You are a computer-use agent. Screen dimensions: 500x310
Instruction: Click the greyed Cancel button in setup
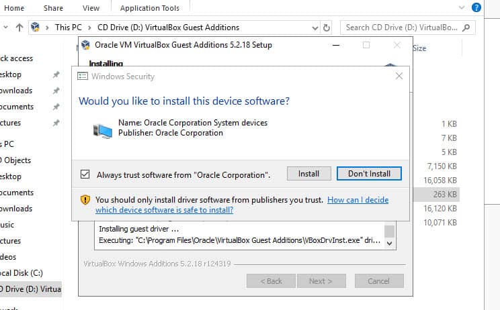pos(379,281)
